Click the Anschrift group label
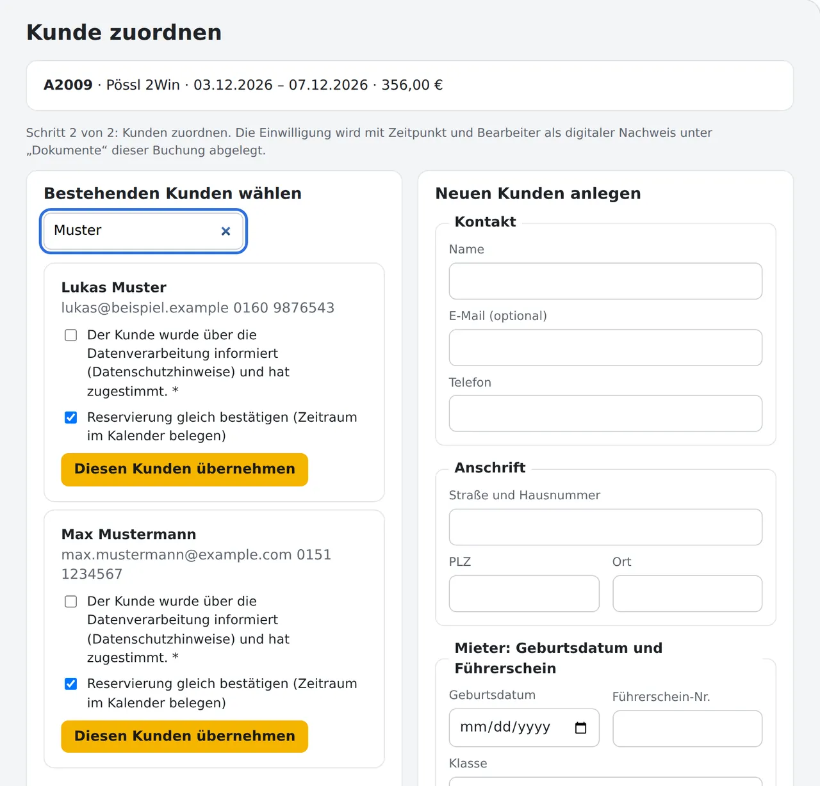 coord(490,468)
